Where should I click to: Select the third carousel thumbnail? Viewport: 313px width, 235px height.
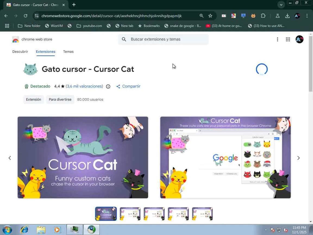154,214
